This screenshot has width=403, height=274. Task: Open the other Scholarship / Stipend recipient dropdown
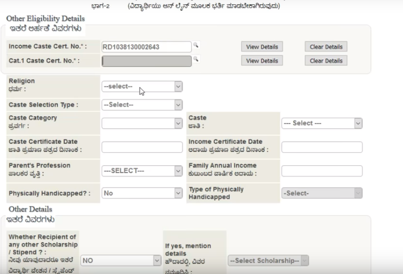[x=120, y=260]
